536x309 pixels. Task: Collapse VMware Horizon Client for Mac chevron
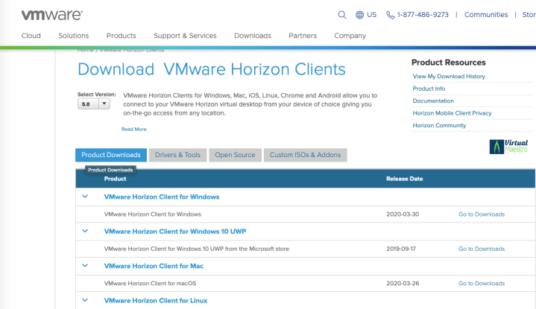[85, 266]
